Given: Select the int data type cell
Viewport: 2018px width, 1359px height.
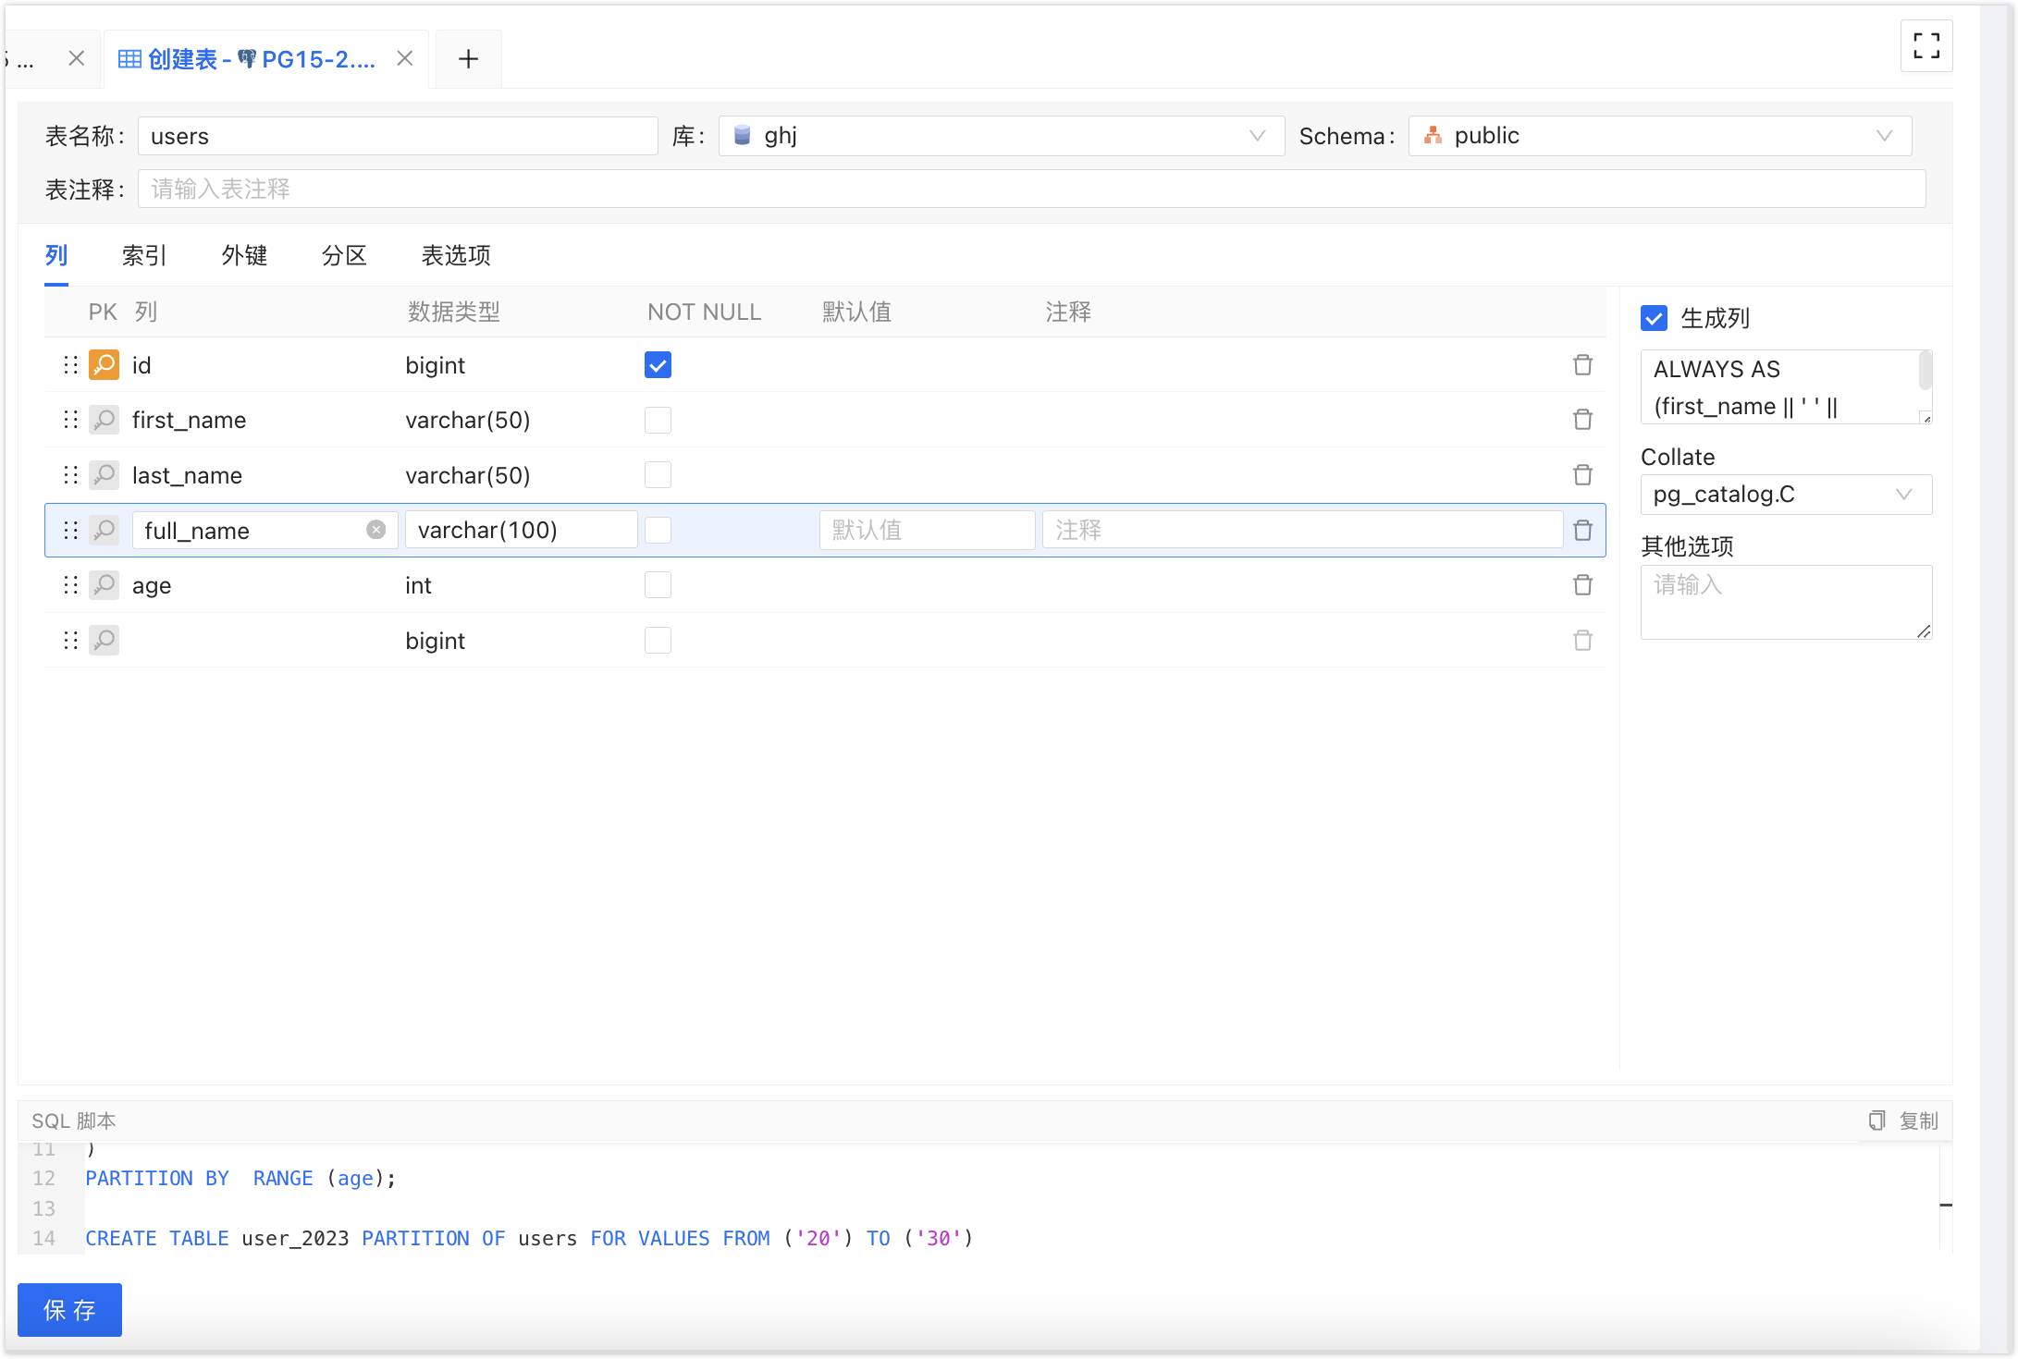Looking at the screenshot, I should (x=418, y=585).
